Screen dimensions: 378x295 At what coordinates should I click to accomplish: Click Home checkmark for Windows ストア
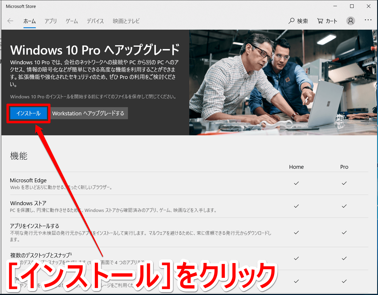tap(296, 206)
